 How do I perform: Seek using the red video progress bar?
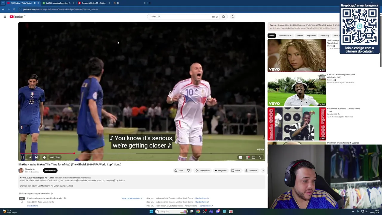point(141,153)
